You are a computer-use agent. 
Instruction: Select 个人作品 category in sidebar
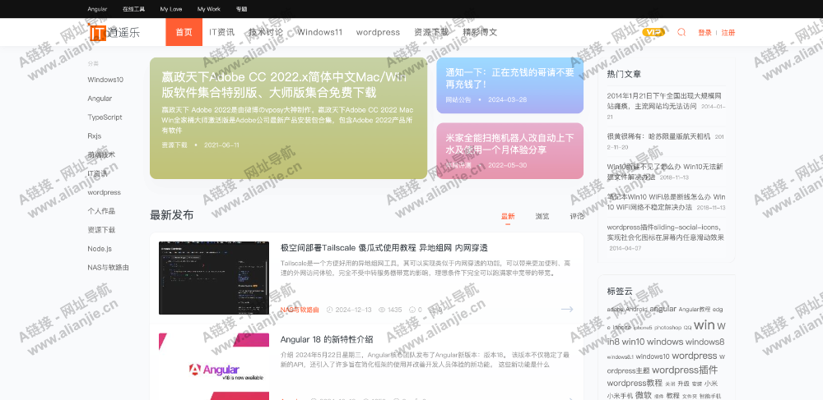pyautogui.click(x=101, y=211)
